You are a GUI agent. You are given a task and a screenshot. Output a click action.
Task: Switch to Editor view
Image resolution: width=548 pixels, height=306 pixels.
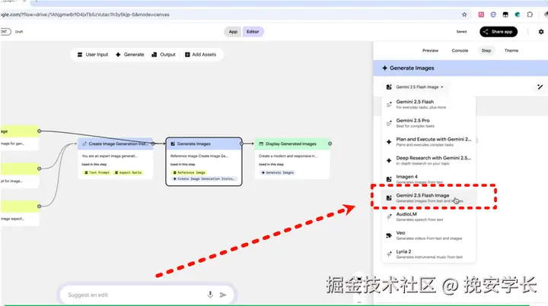(x=253, y=32)
